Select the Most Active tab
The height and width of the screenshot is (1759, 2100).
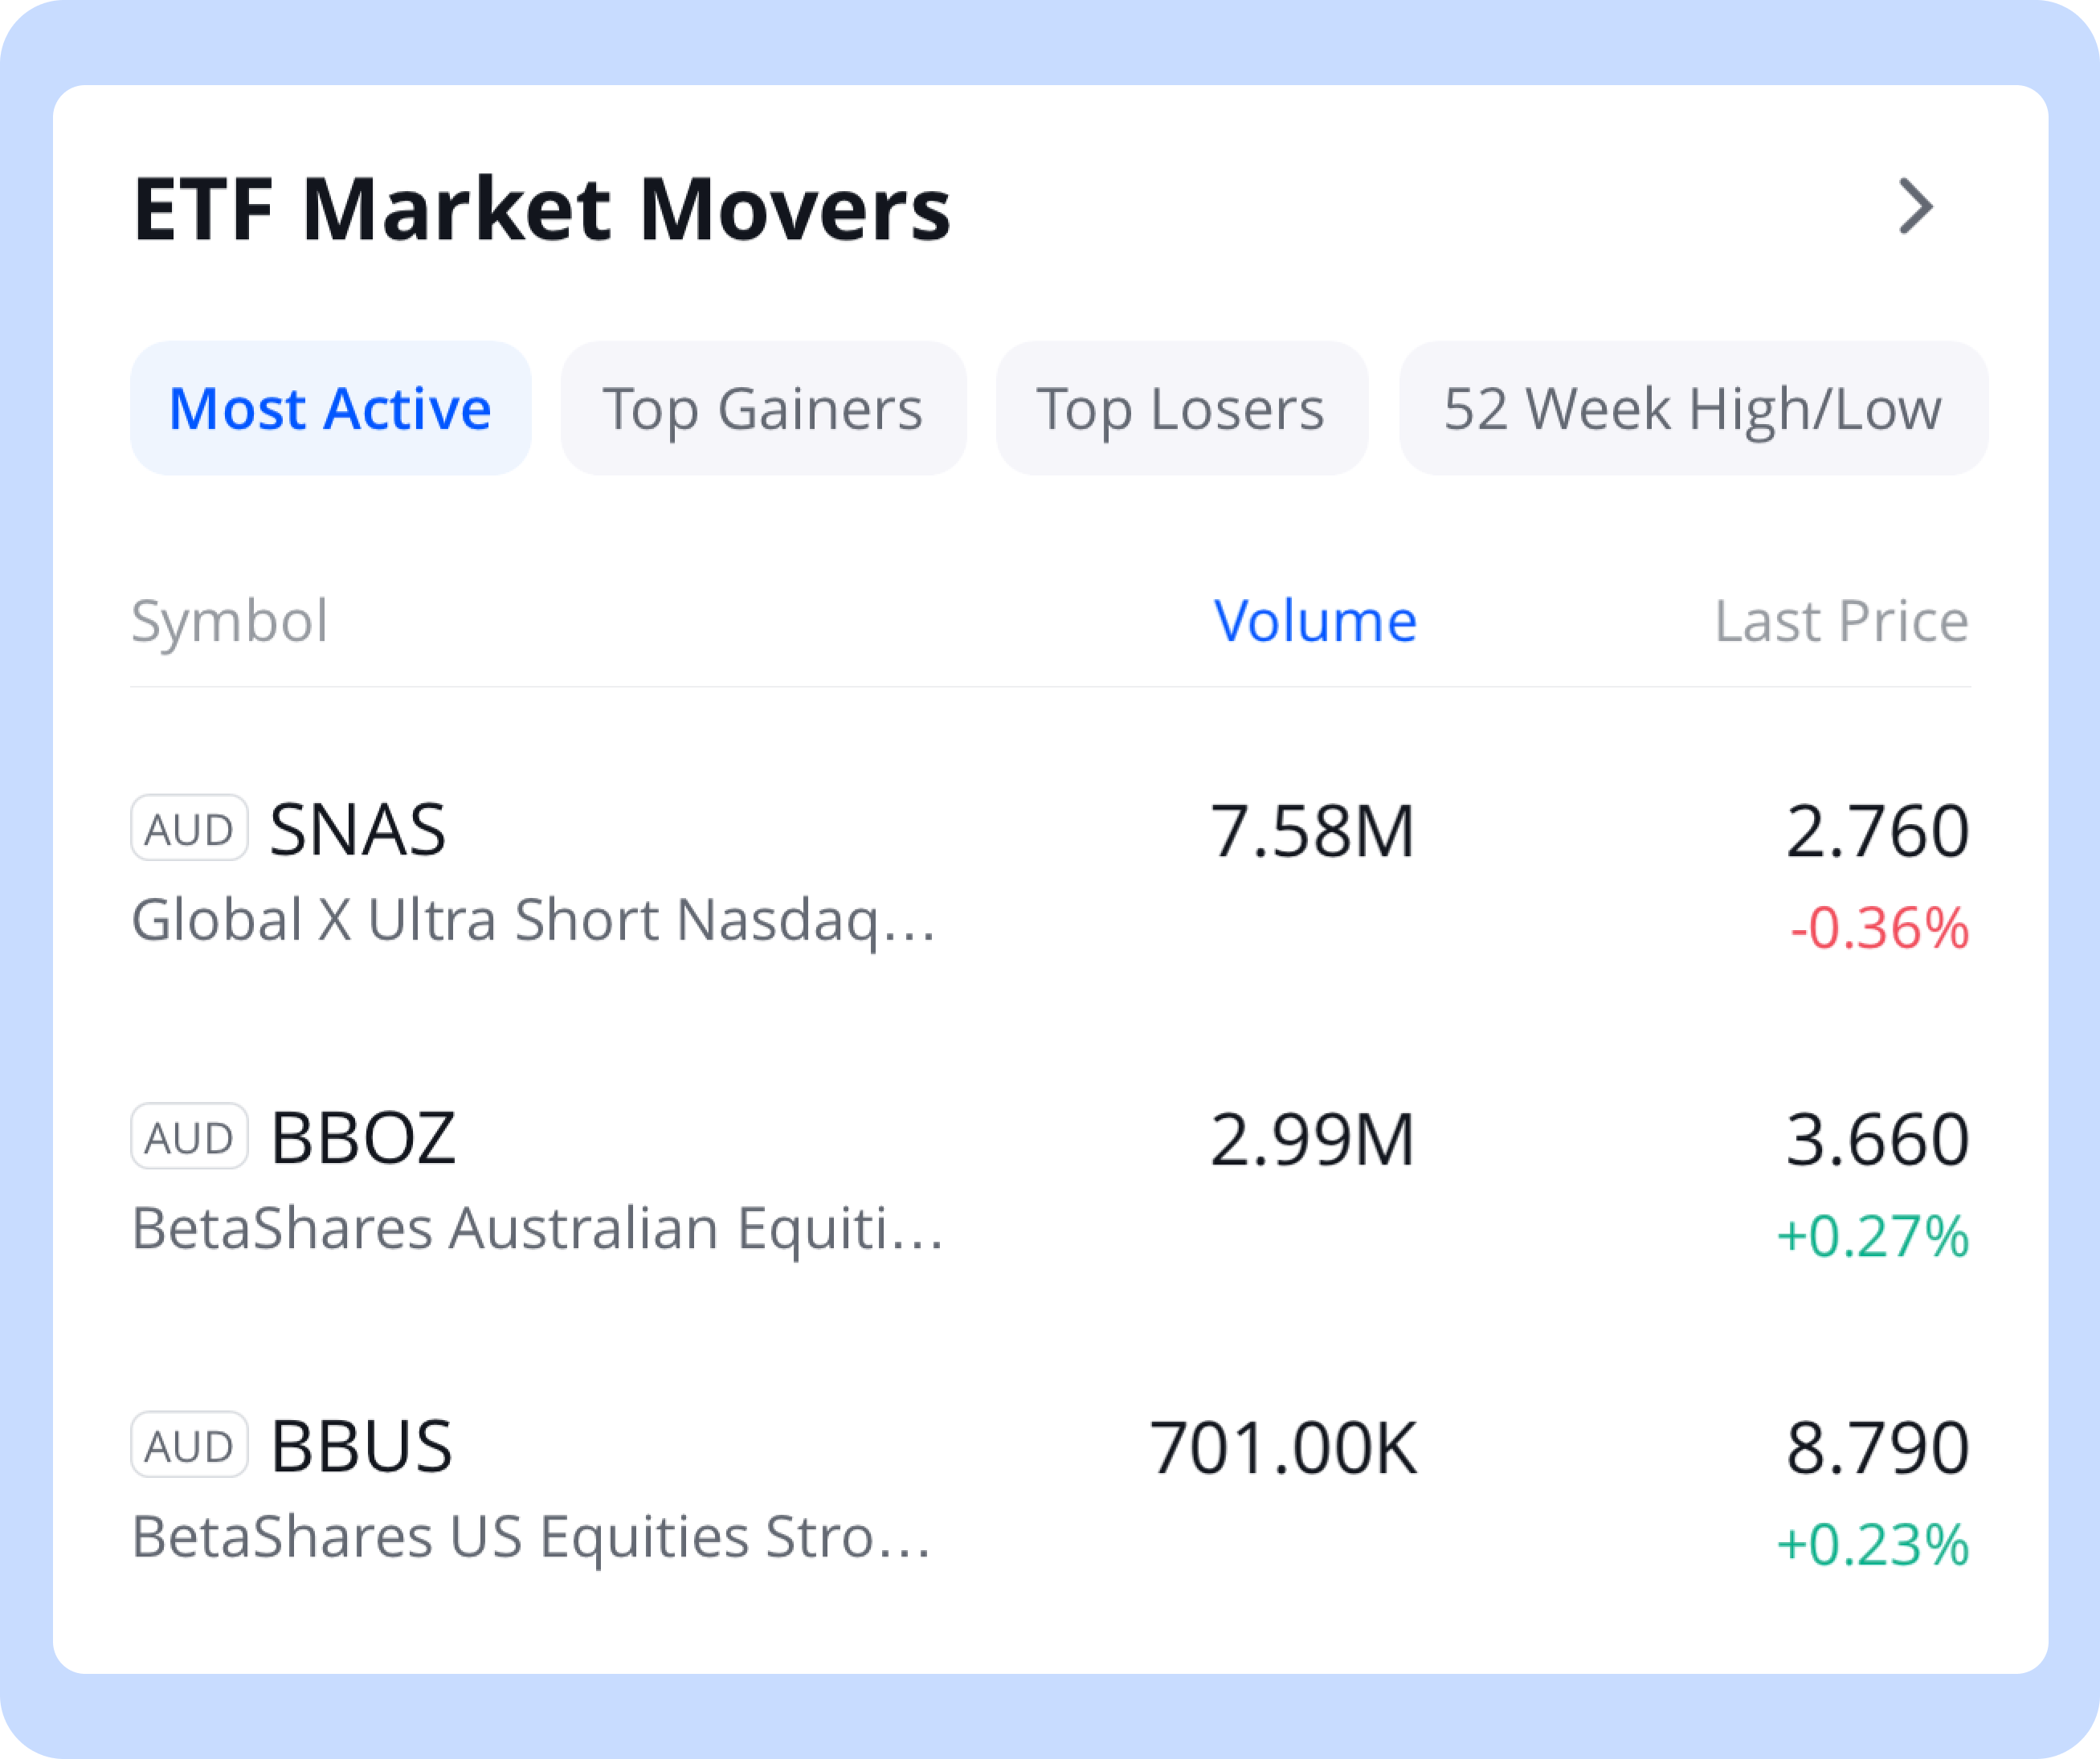(330, 408)
